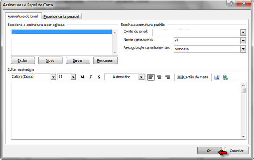Click the Novo signature button

tap(50, 60)
